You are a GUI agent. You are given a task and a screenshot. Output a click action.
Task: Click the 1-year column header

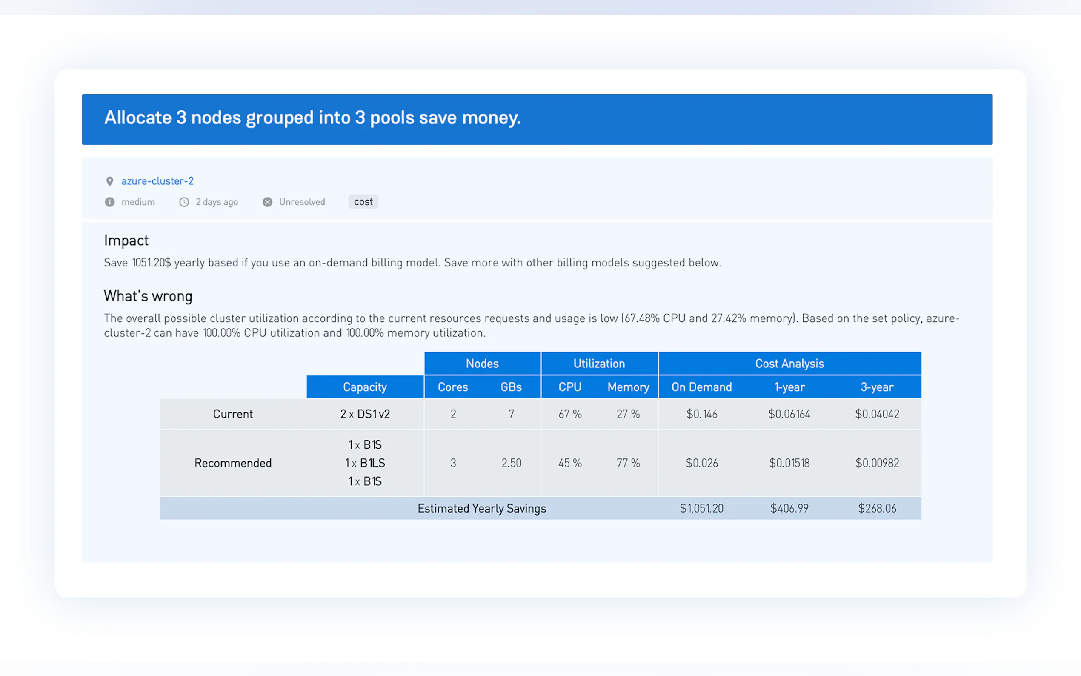coord(789,387)
